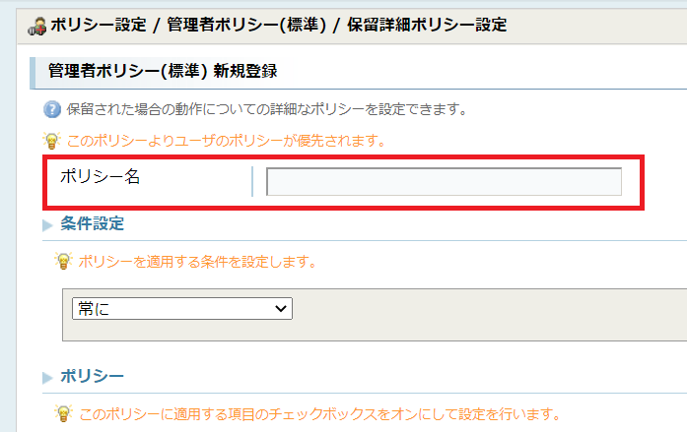
Task: Click the hint text about enabling checkboxes
Action: pyautogui.click(x=319, y=412)
